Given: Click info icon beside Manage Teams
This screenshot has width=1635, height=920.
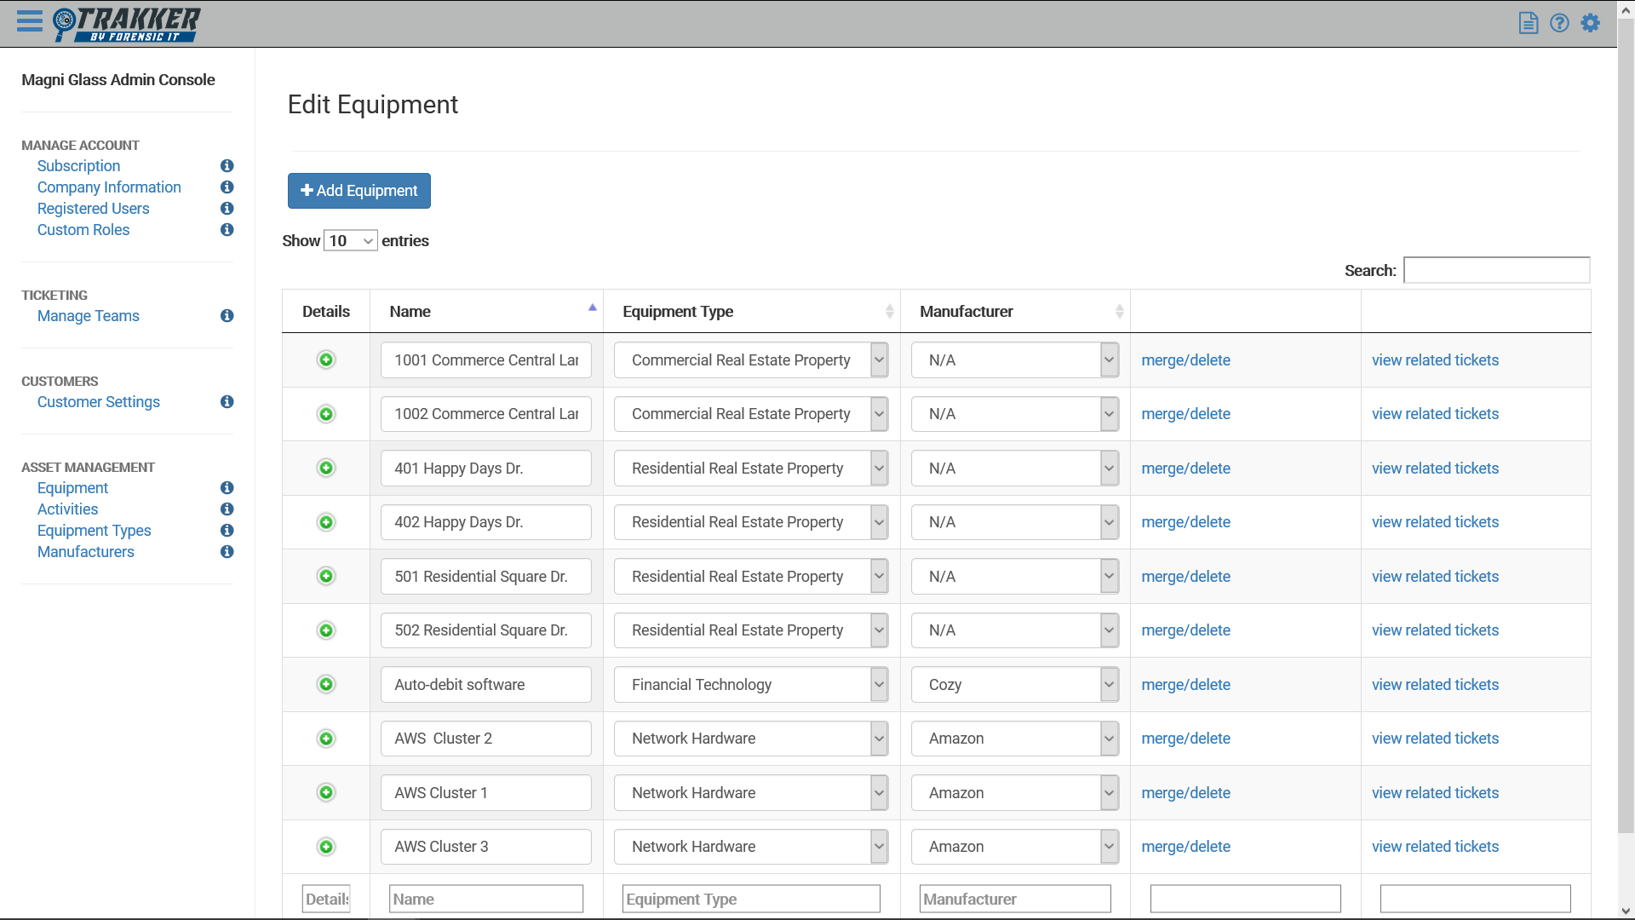Looking at the screenshot, I should coord(227,316).
